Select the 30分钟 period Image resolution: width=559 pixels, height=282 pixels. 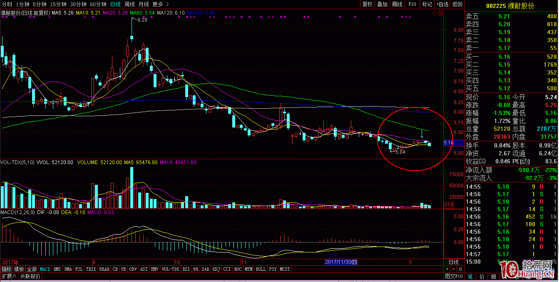78,4
